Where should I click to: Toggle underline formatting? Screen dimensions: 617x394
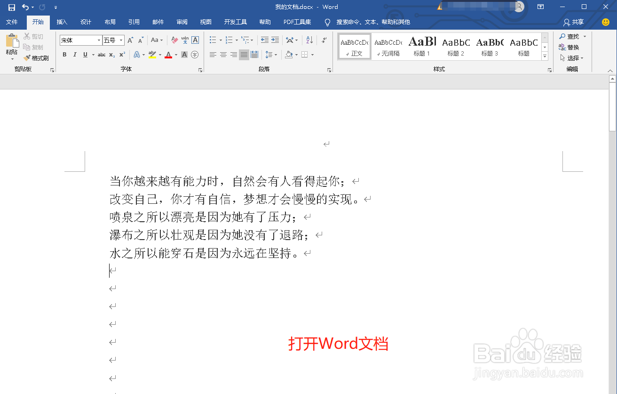coord(86,55)
